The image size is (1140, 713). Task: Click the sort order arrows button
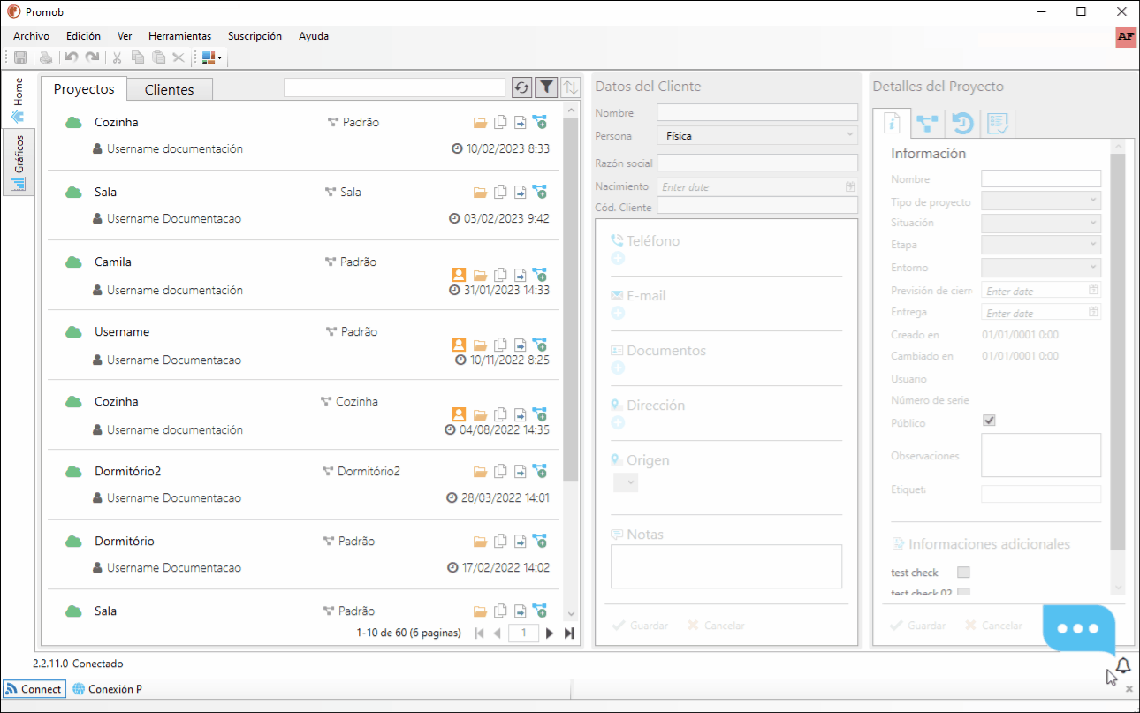click(x=571, y=87)
